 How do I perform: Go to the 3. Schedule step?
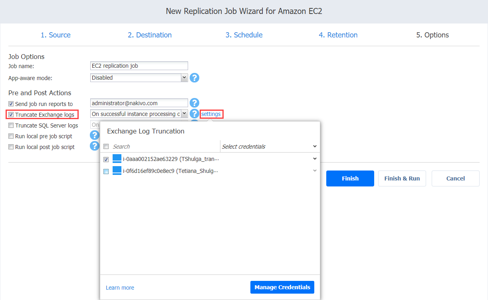click(244, 35)
